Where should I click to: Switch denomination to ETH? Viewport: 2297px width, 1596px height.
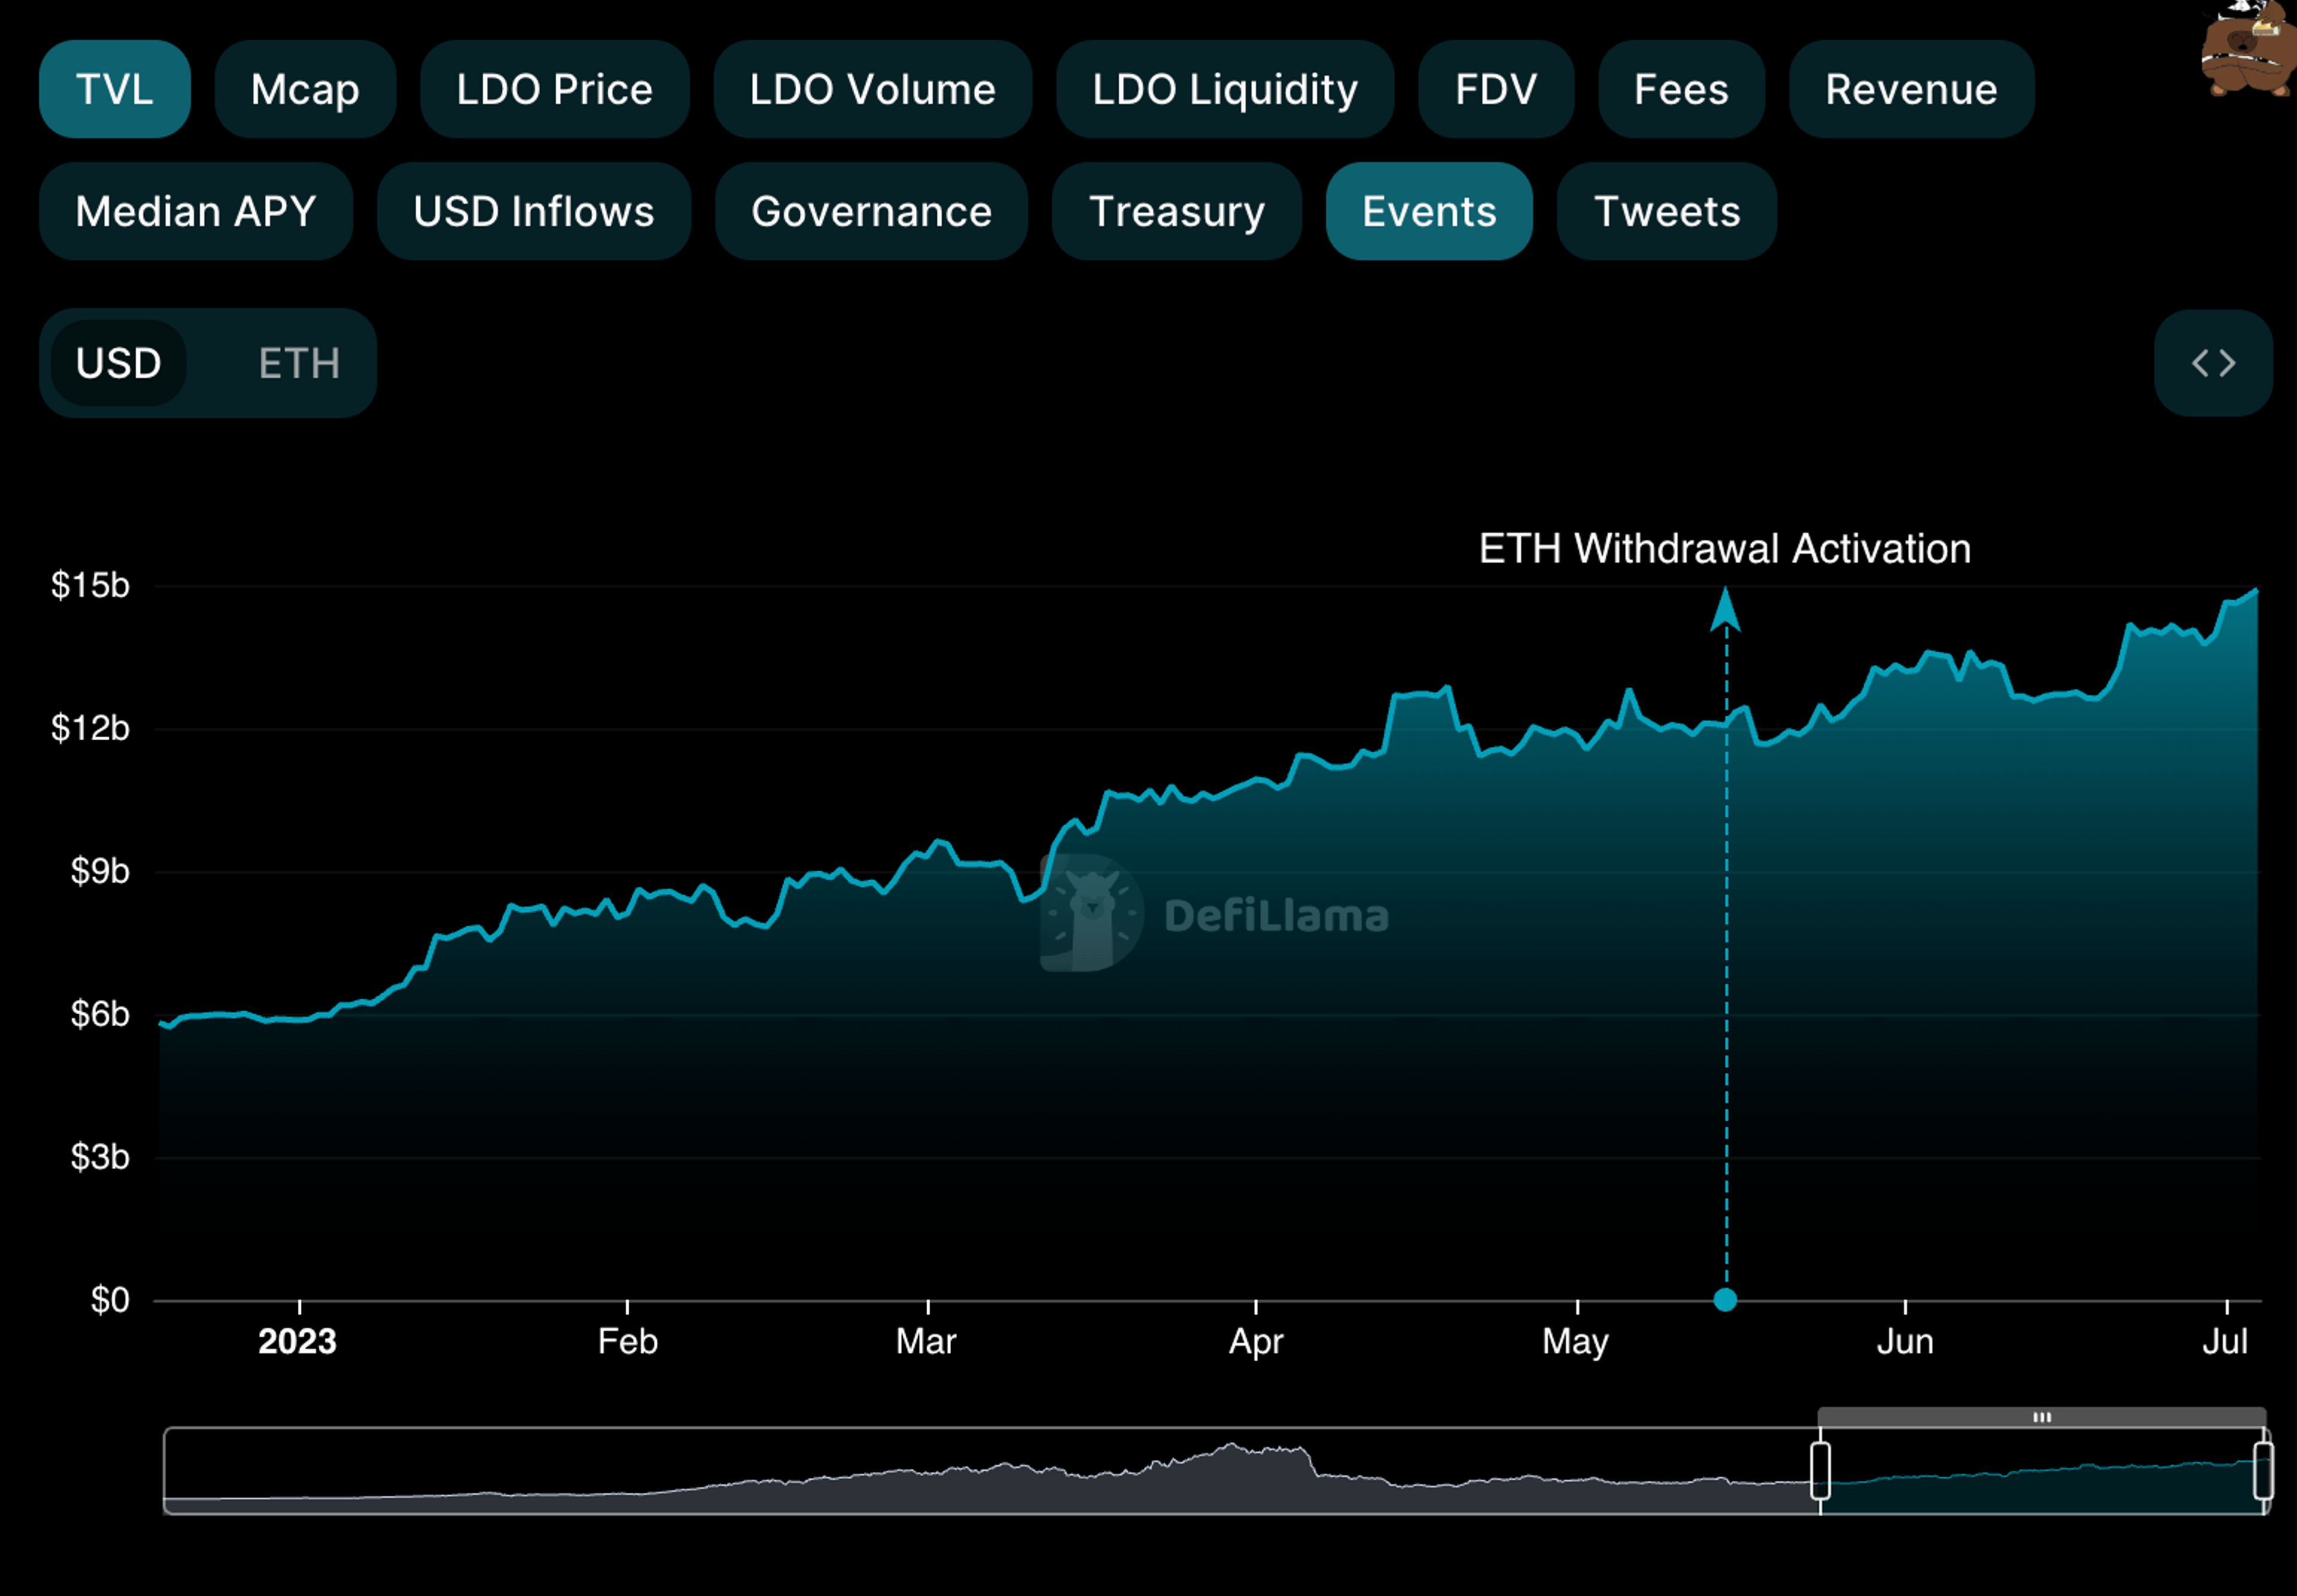[x=298, y=363]
